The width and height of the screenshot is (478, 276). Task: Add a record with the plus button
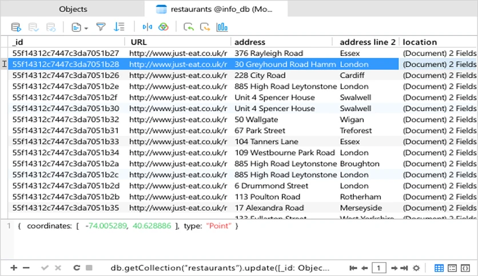click(14, 268)
